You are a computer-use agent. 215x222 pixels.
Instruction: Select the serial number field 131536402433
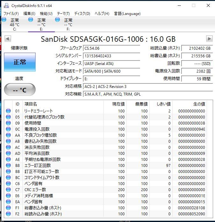[x=111, y=56]
